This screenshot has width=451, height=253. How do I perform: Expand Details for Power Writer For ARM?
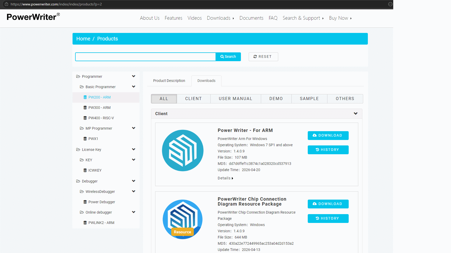pyautogui.click(x=225, y=178)
